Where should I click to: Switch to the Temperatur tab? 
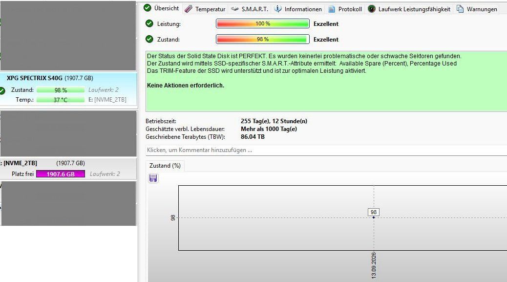205,9
